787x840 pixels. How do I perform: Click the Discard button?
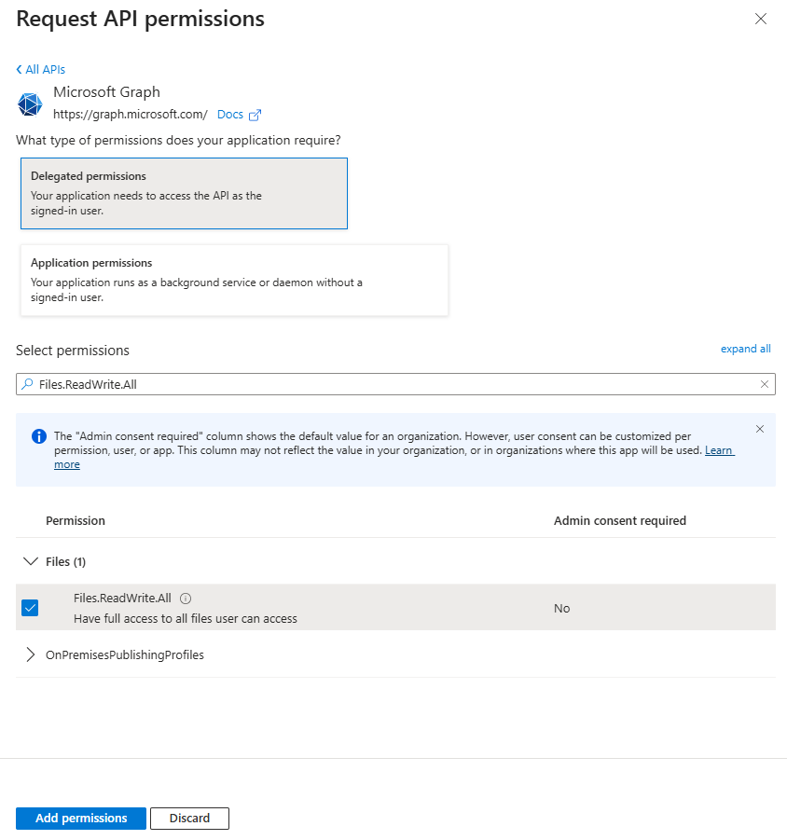tap(189, 818)
